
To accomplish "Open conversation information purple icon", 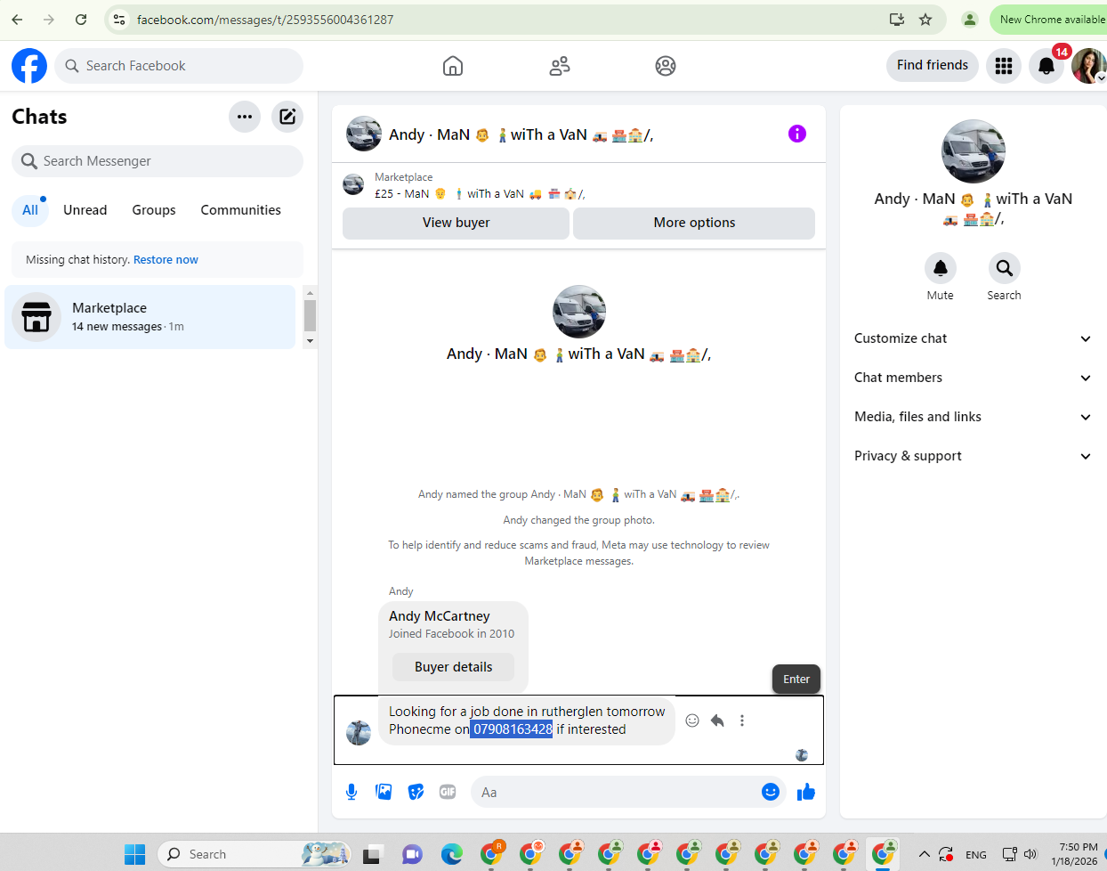I will tap(797, 134).
